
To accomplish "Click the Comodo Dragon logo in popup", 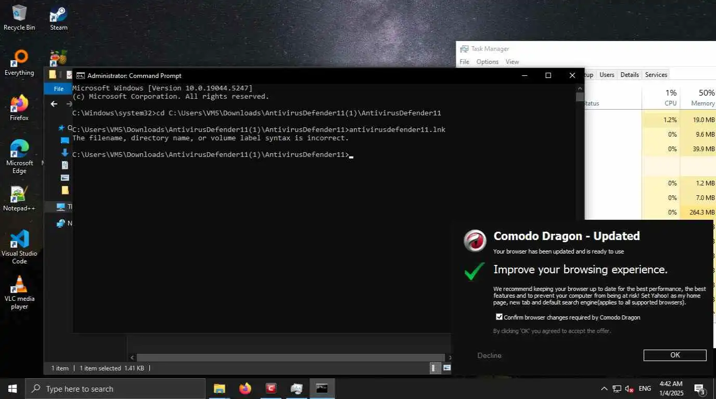I will click(475, 241).
